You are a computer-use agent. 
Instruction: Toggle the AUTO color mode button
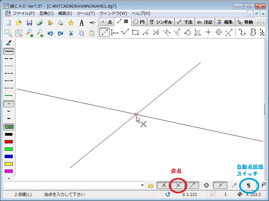tap(9, 127)
